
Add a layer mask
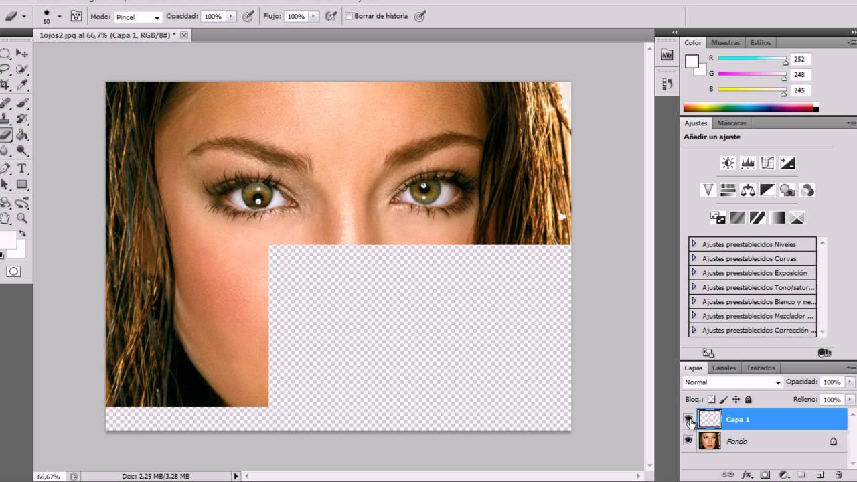[765, 475]
